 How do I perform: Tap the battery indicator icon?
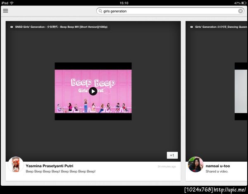pos(244,3)
